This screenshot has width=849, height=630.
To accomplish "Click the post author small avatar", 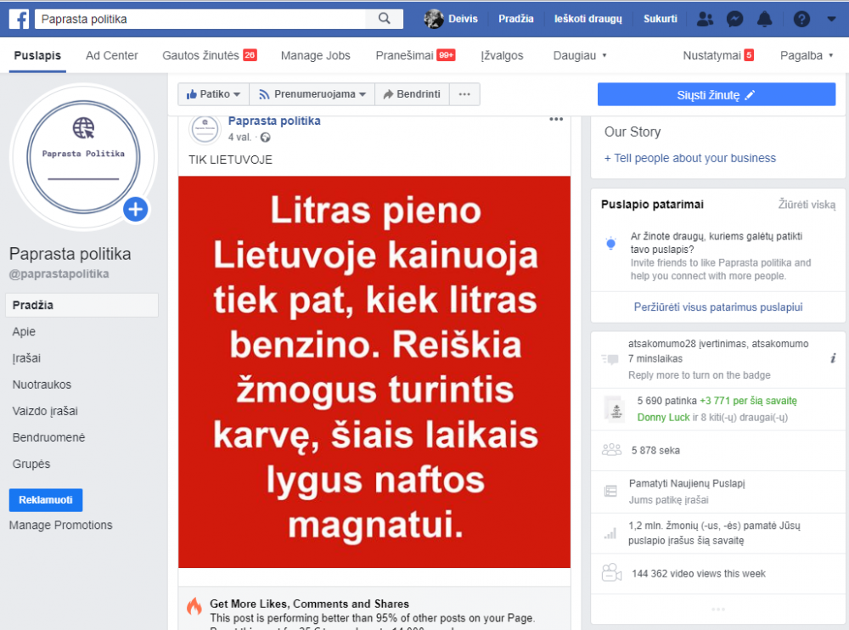I will [205, 129].
